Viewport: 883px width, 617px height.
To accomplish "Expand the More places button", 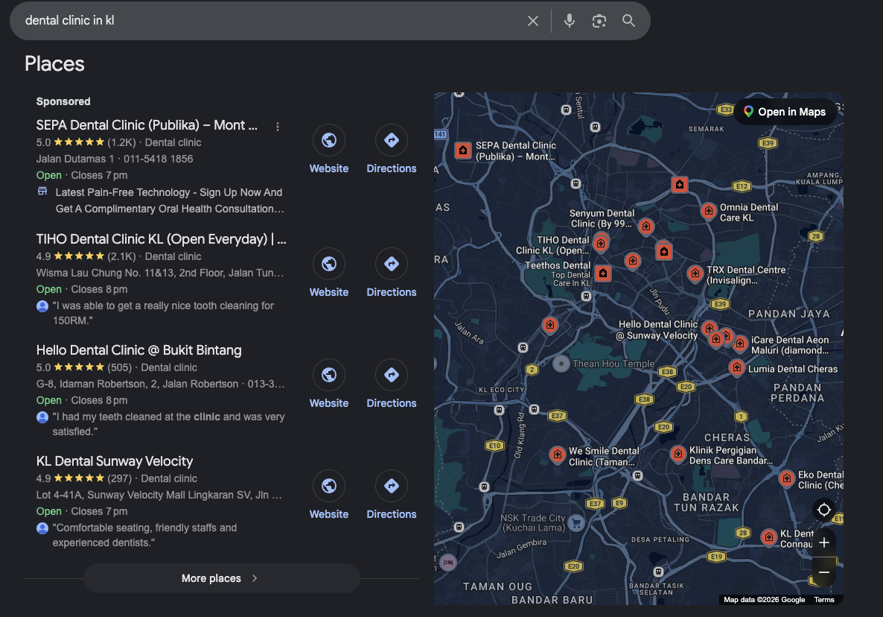I will pyautogui.click(x=221, y=578).
